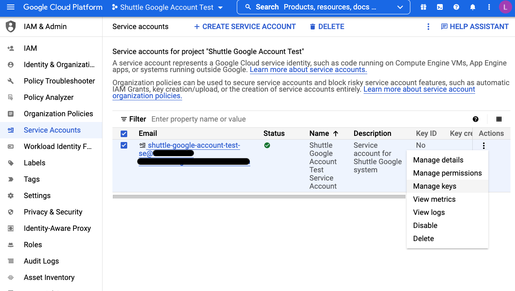Select View metrics from context menu
This screenshot has width=515, height=291.
tap(447, 199)
